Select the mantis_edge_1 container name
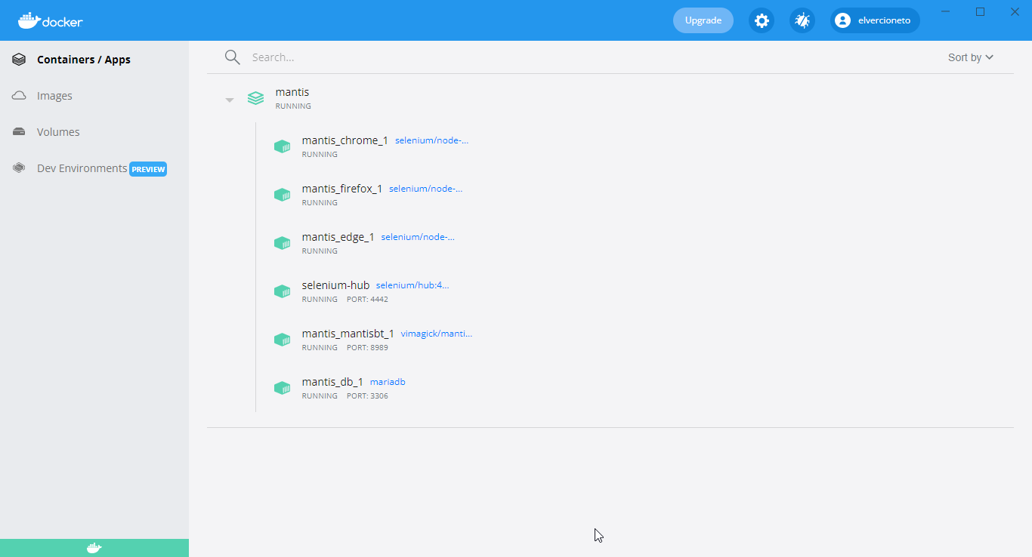Viewport: 1032px width, 557px height. coord(338,237)
